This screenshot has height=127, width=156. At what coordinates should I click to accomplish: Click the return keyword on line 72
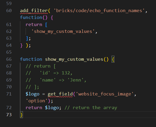(x=34, y=108)
